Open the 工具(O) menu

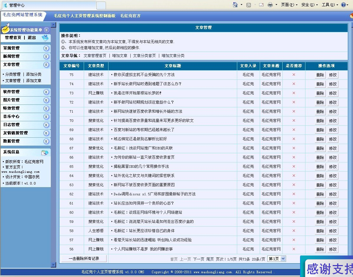(x=330, y=5)
